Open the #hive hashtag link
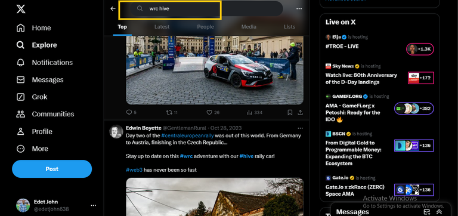This screenshot has width=458, height=216. pos(246,156)
